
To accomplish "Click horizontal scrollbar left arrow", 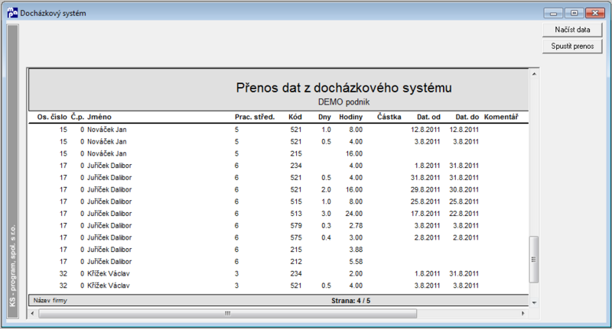I will point(32,313).
